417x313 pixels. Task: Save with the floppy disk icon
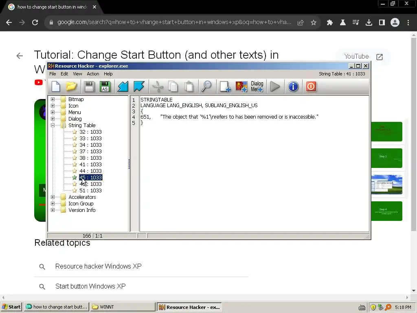(x=89, y=86)
